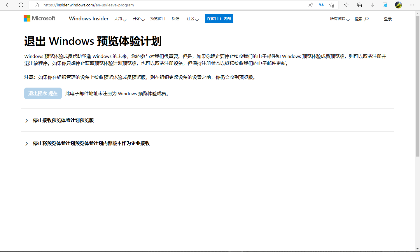This screenshot has width=420, height=252.
Task: Open the Windows Insider home link
Action: tap(89, 19)
